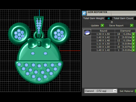This screenshot has height=102, width=136.
Task: Select the 1.40 X 1.40 size cell
Action: pos(103,50)
